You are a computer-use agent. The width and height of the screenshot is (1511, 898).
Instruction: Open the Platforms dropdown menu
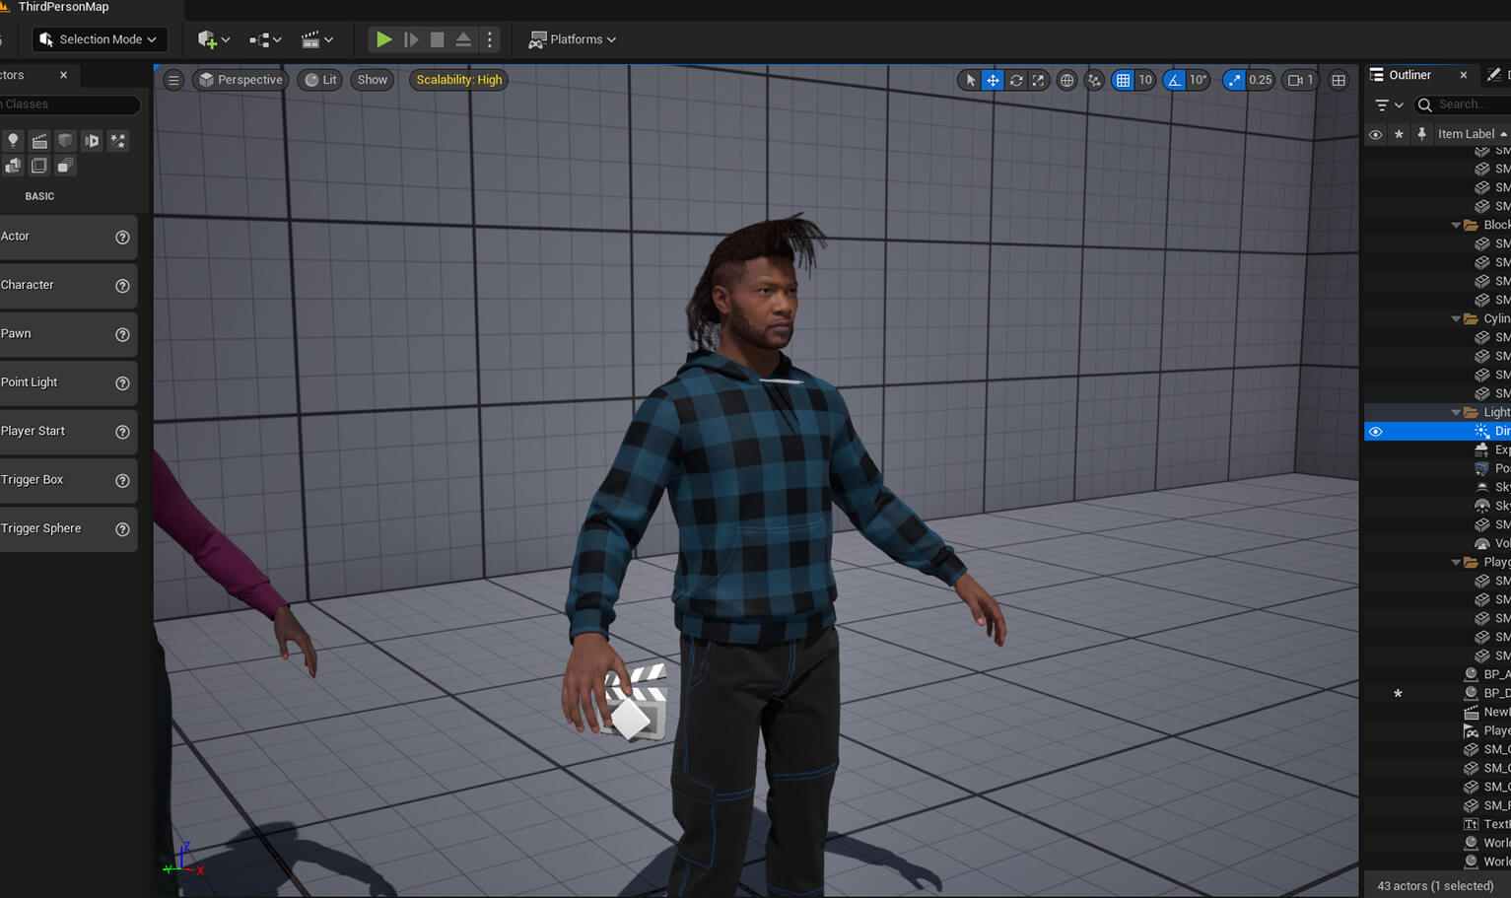(x=573, y=39)
